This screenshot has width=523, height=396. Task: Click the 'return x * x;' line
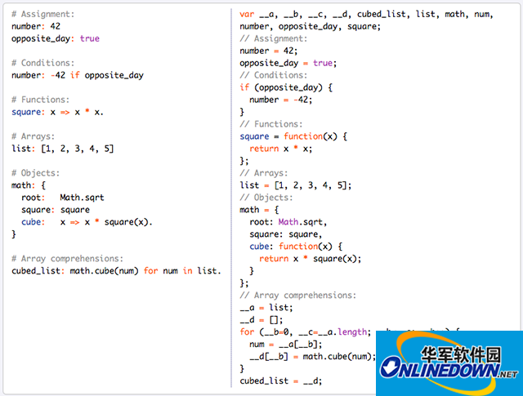coord(281,149)
